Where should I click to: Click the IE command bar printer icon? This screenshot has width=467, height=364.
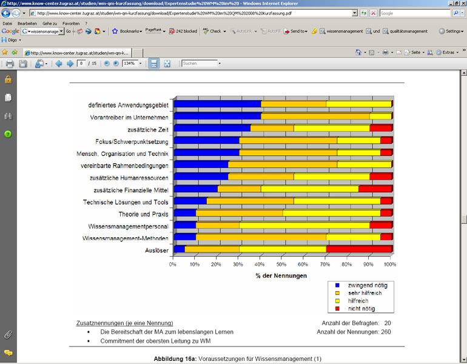[x=385, y=52]
